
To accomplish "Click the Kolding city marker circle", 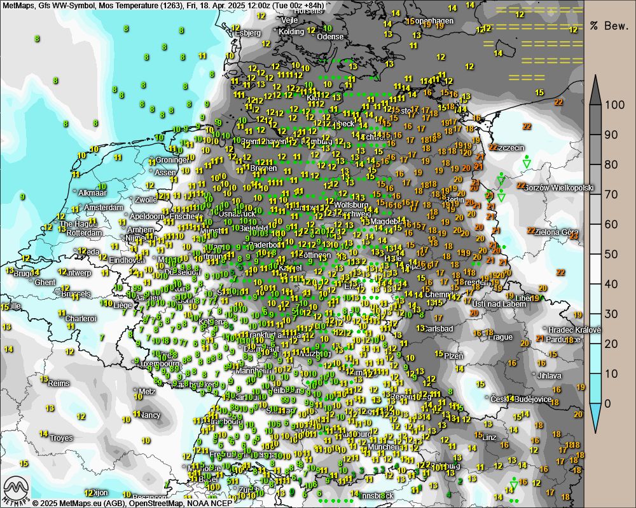I will (275, 30).
